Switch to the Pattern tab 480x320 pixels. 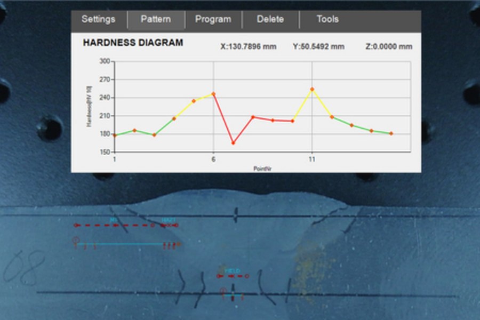click(156, 19)
